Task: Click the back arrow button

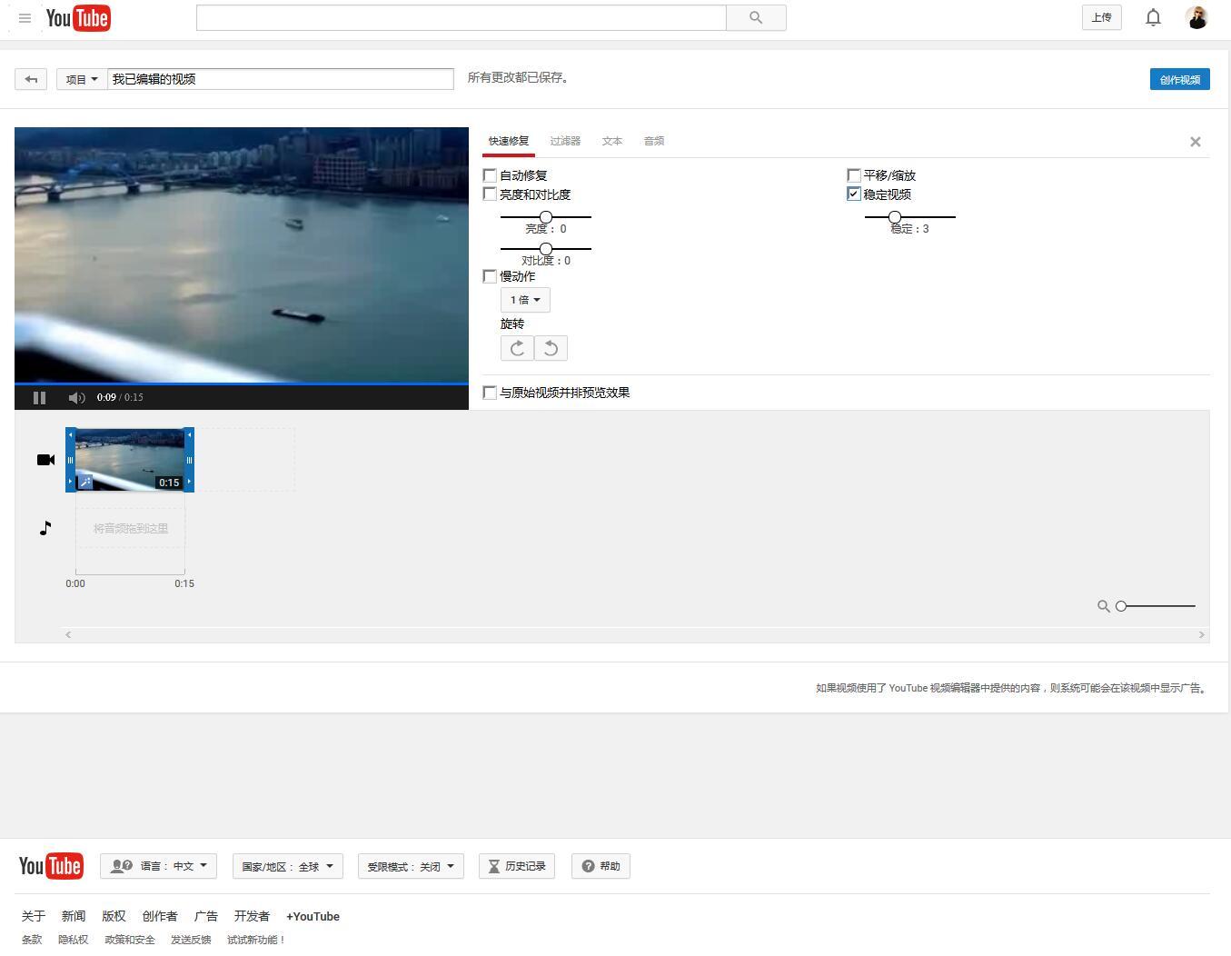Action: (31, 79)
